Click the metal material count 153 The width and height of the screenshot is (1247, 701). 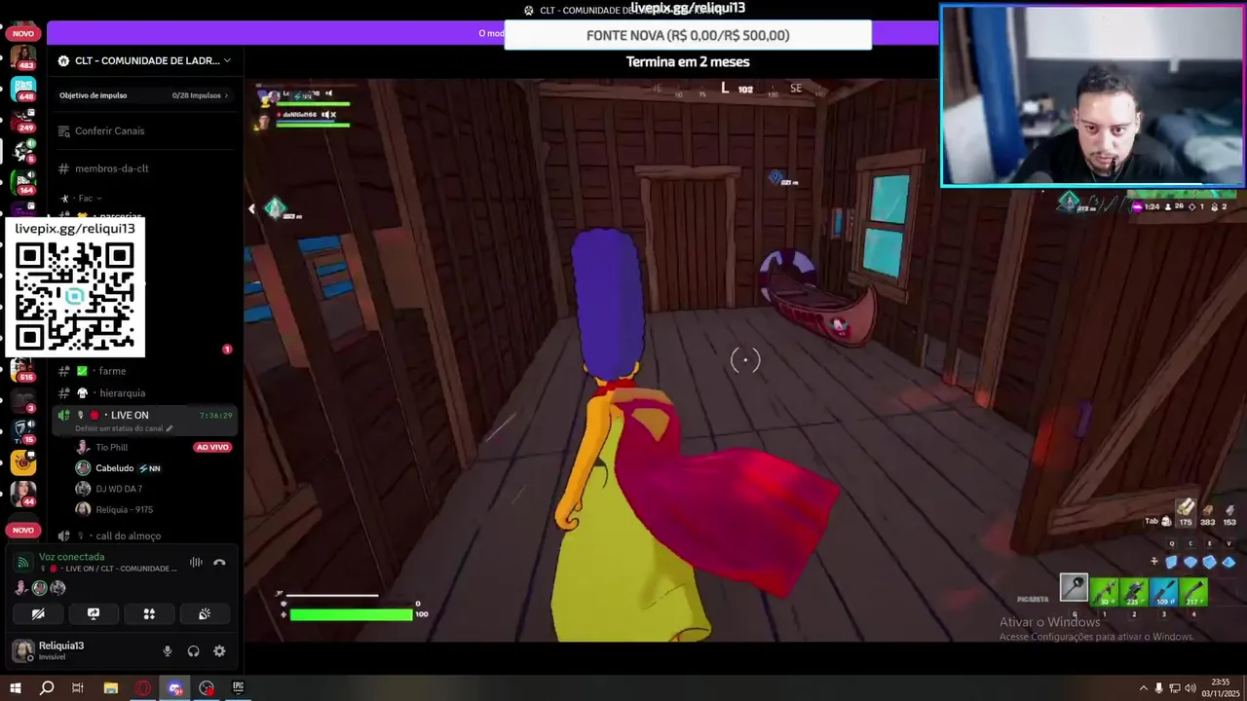pos(1229,514)
